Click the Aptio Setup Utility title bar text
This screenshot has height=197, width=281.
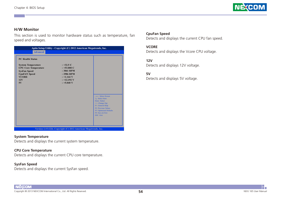[x=69, y=48]
